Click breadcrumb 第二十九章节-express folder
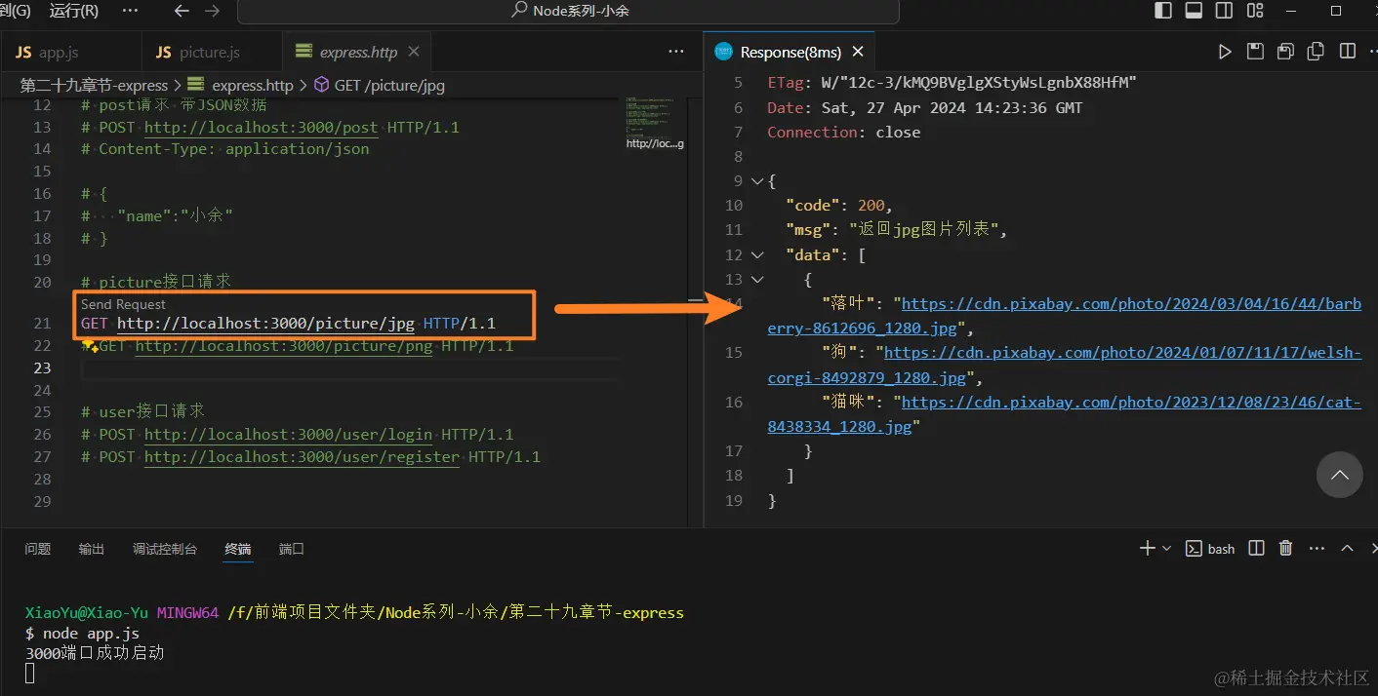This screenshot has width=1378, height=696. point(94,85)
